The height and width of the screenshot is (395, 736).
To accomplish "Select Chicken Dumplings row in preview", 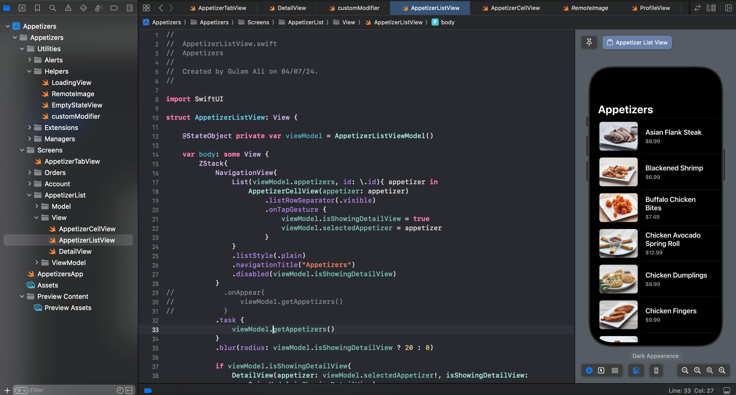I will click(x=658, y=279).
